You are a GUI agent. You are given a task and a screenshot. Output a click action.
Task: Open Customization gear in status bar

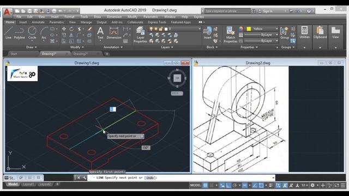312,185
